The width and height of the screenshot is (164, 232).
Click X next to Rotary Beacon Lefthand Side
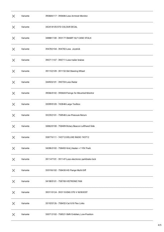click(x=14, y=126)
